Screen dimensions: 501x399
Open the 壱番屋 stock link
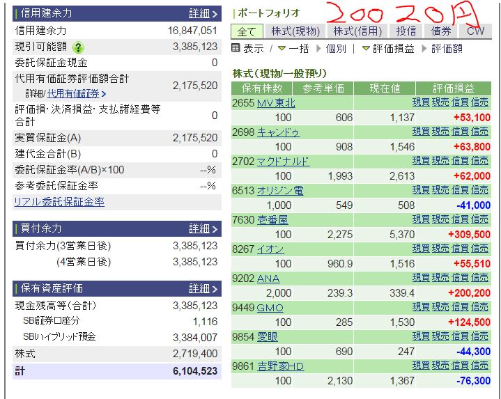(272, 220)
